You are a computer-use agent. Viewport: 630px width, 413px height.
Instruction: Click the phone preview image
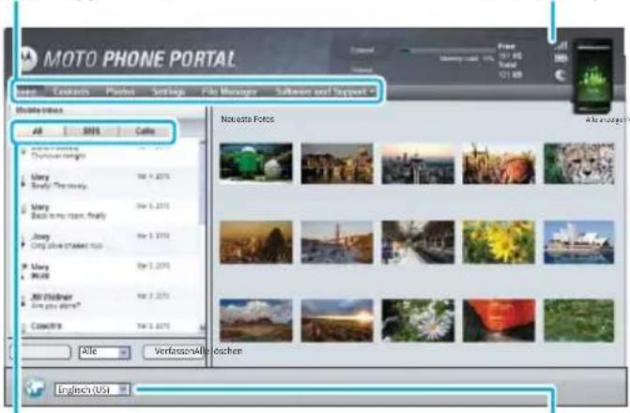pos(593,76)
